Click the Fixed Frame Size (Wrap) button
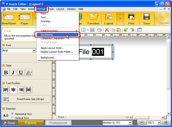 pos(26,99)
